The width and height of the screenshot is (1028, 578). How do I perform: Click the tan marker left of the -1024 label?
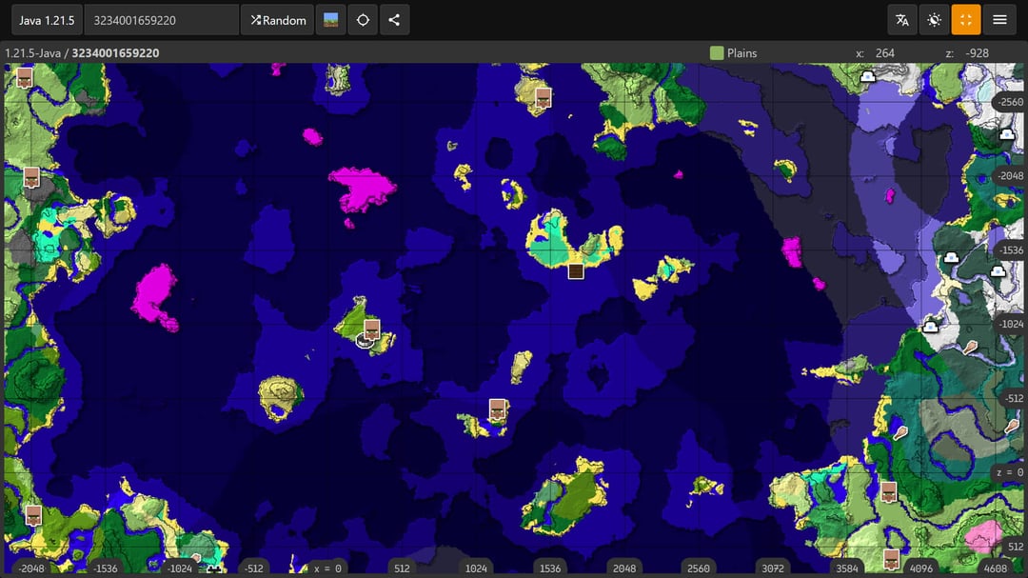(x=970, y=348)
